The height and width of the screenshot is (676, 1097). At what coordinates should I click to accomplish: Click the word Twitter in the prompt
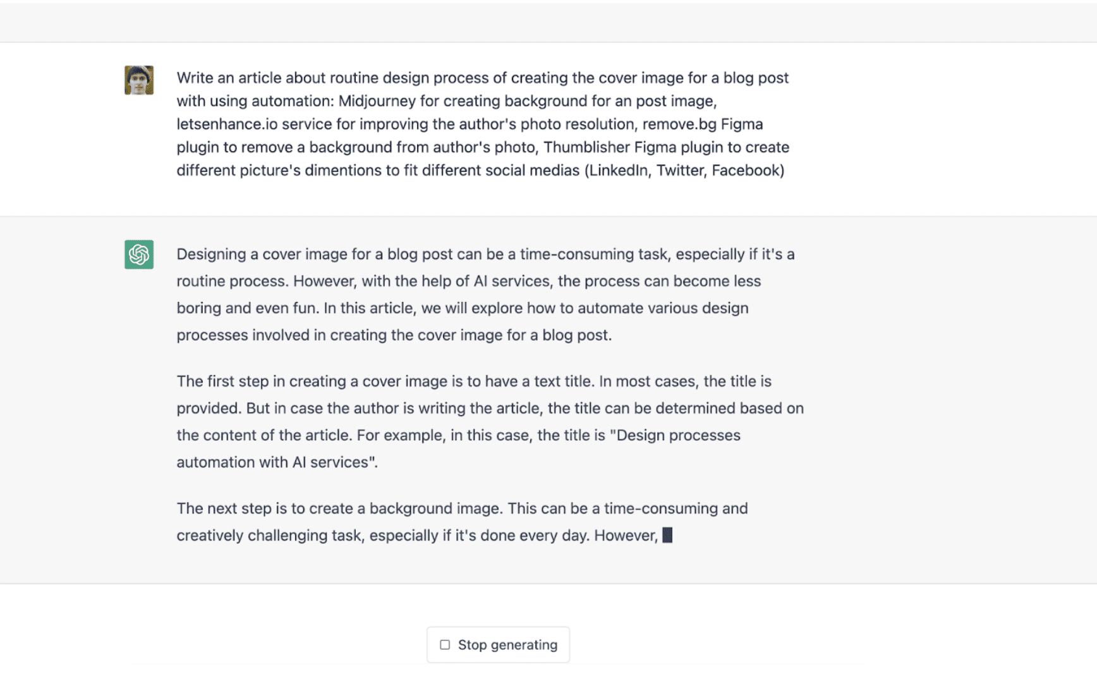(681, 170)
